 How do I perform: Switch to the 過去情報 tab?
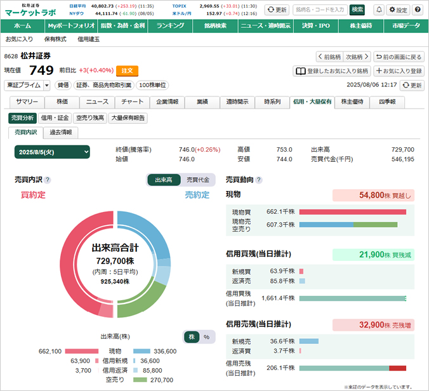[x=60, y=133]
